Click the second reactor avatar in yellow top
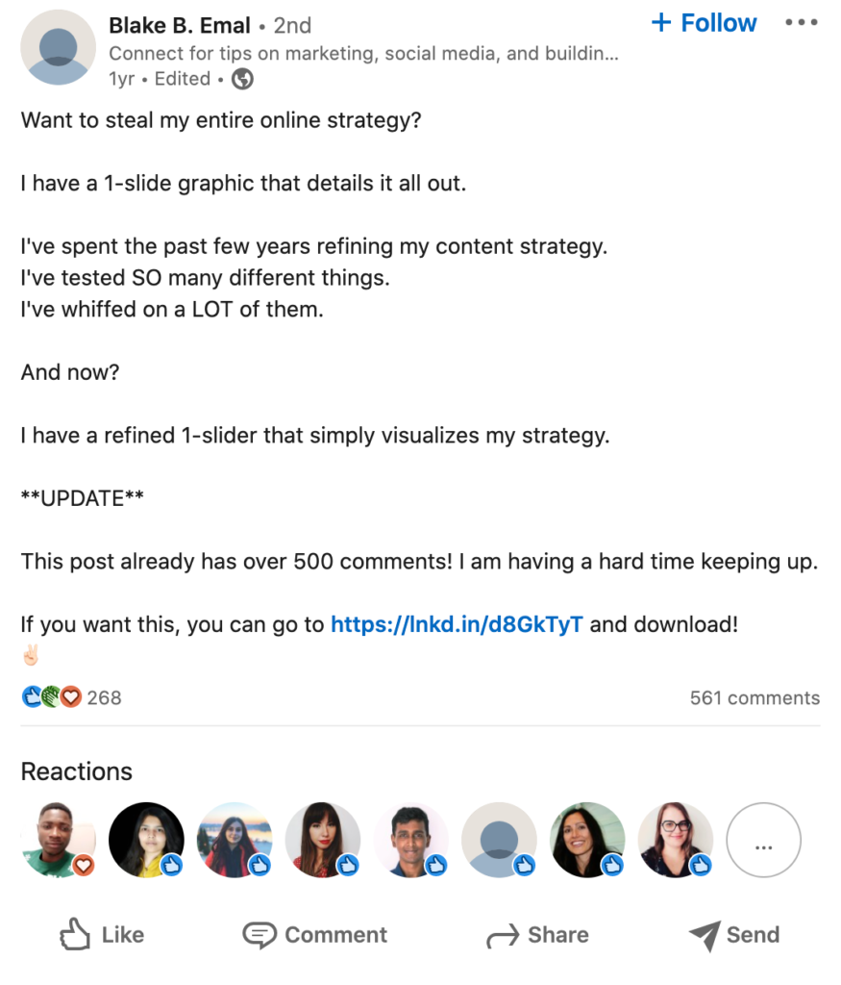The width and height of the screenshot is (841, 985). pyautogui.click(x=146, y=840)
